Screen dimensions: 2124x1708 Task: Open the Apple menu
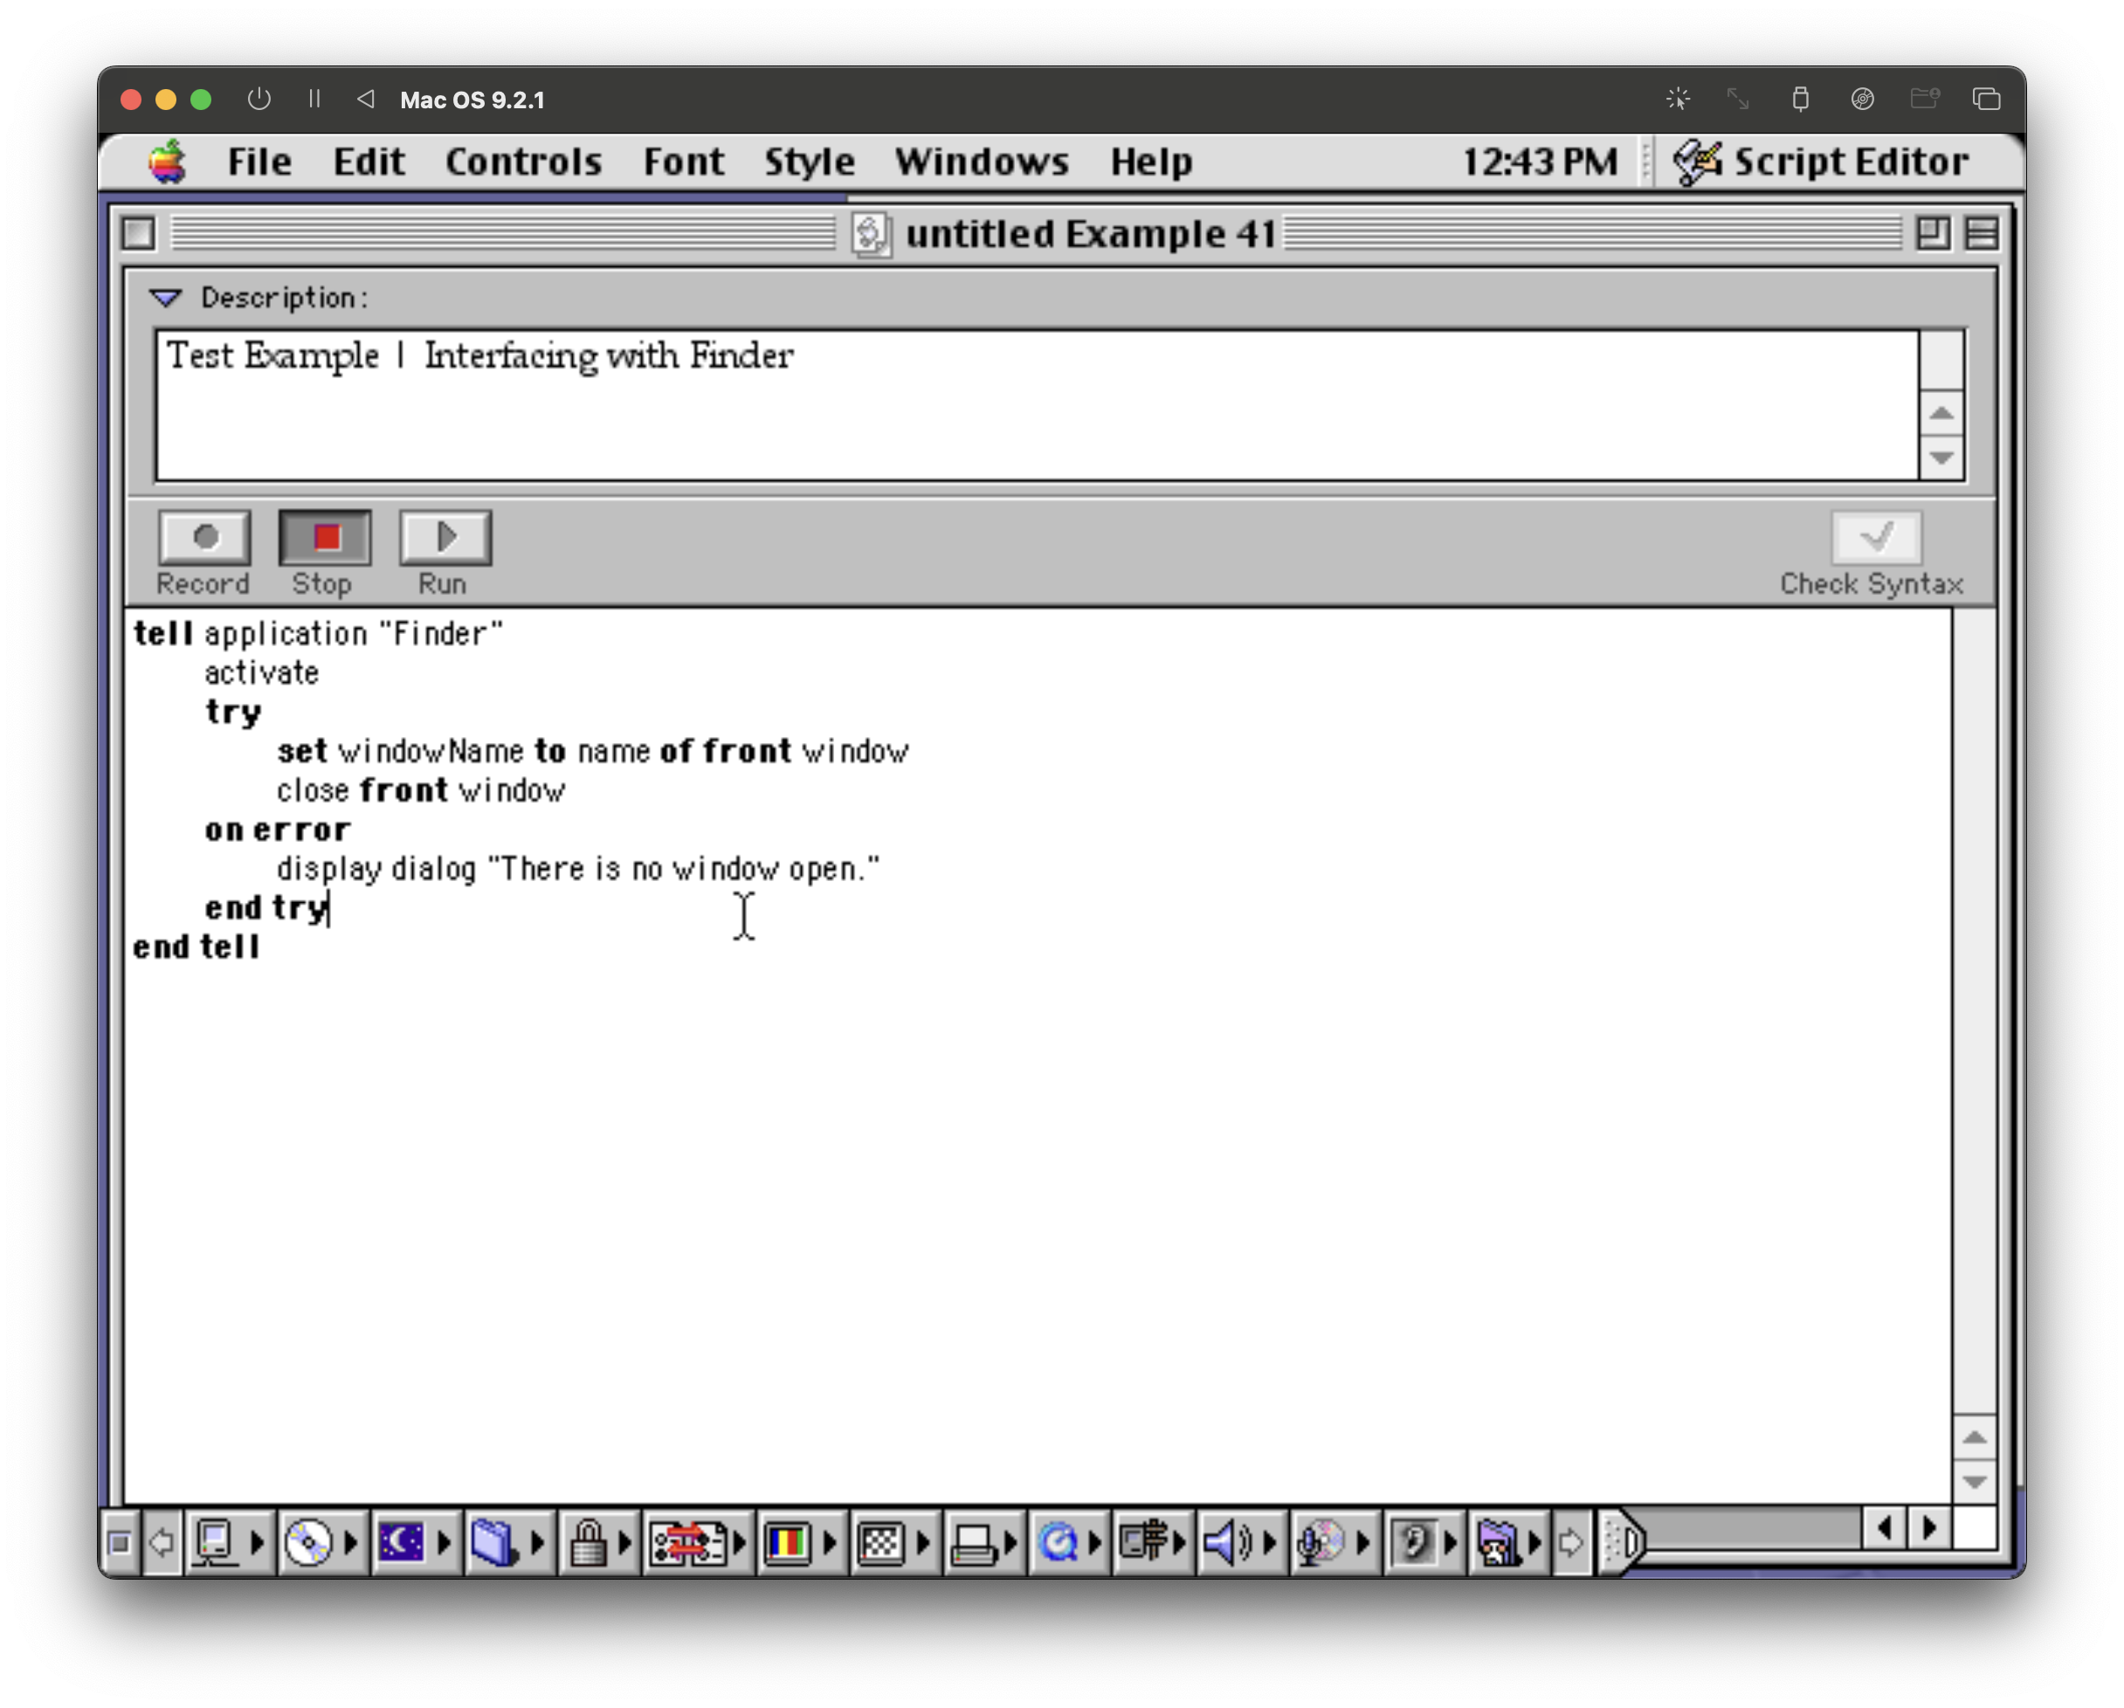point(168,162)
